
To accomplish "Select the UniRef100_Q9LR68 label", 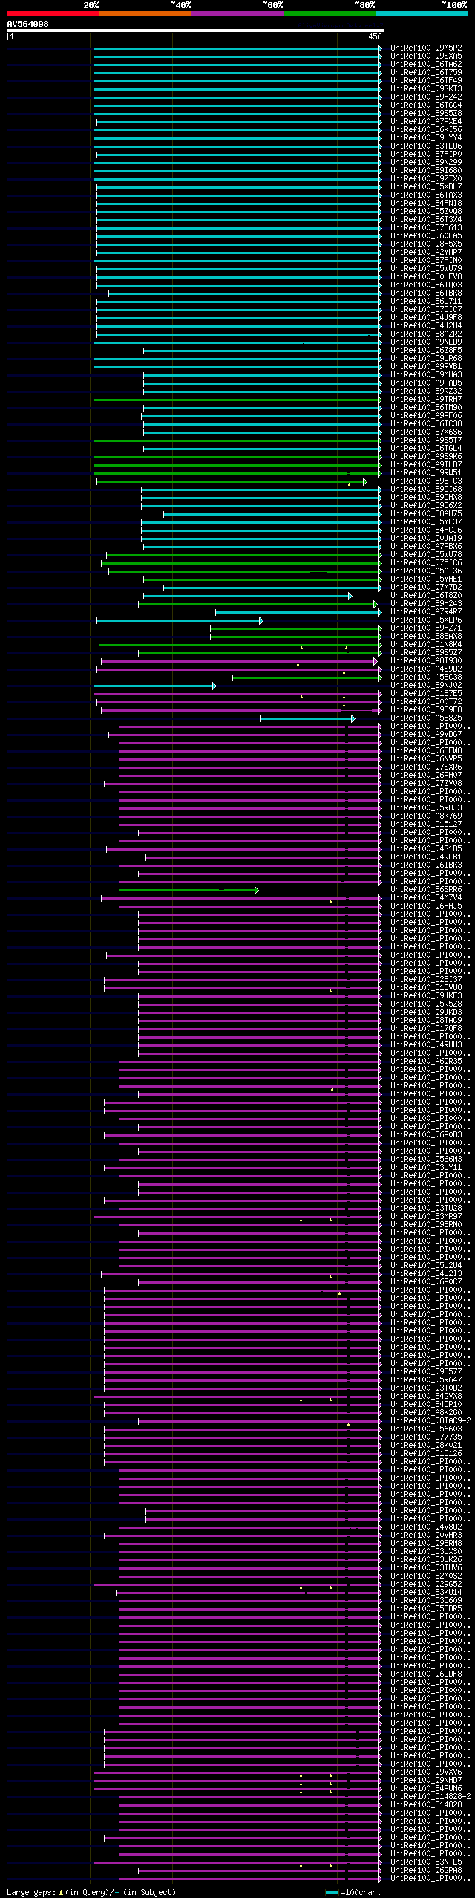I will 426,359.
